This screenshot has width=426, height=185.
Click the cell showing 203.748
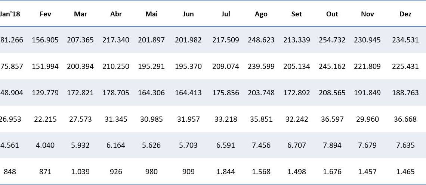coord(261,93)
